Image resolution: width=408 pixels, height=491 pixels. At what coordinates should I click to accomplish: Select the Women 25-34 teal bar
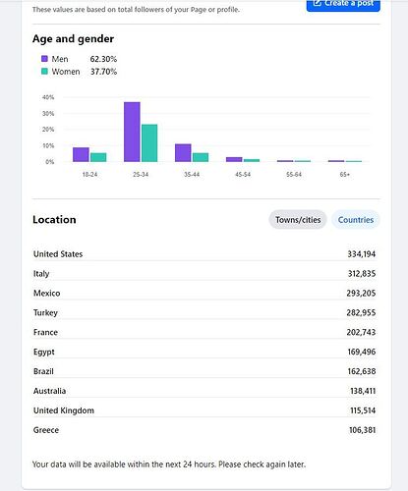click(149, 143)
